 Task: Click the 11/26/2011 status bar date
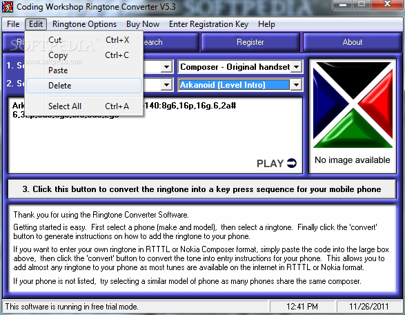pos(369,307)
